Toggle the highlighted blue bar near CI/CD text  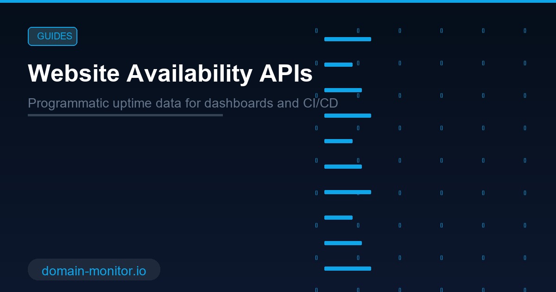click(x=347, y=115)
